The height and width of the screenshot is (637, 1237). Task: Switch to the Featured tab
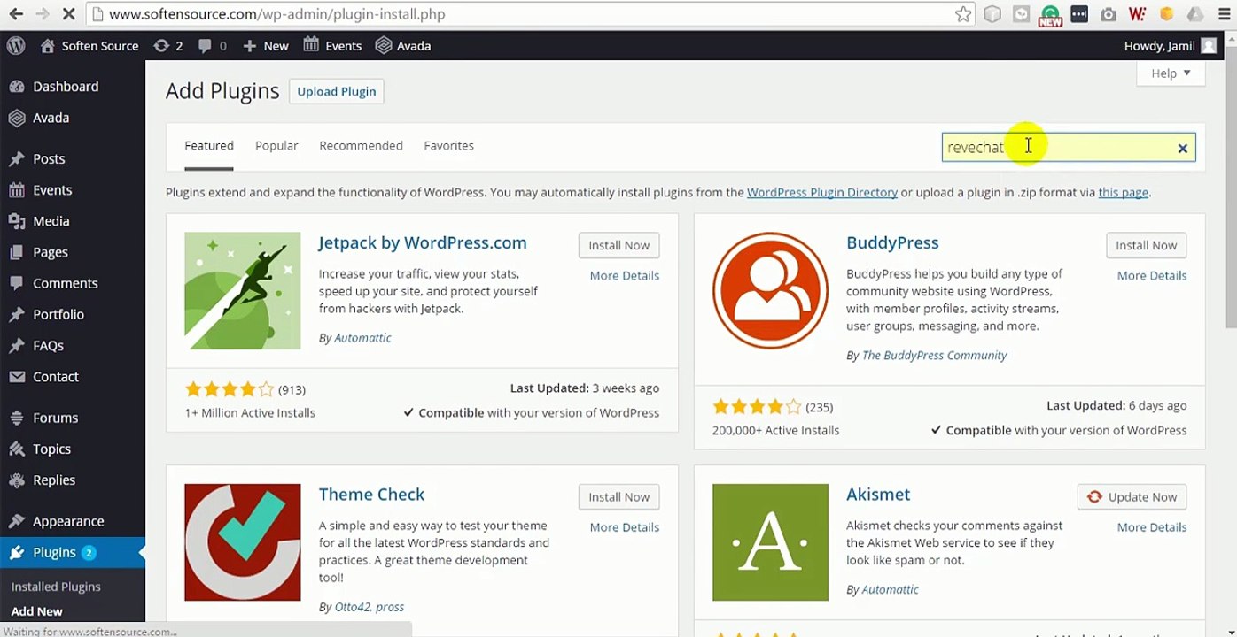click(x=209, y=146)
